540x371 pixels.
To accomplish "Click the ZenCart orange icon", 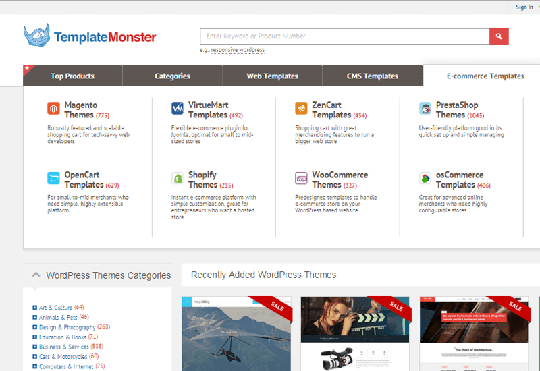I will (x=301, y=109).
